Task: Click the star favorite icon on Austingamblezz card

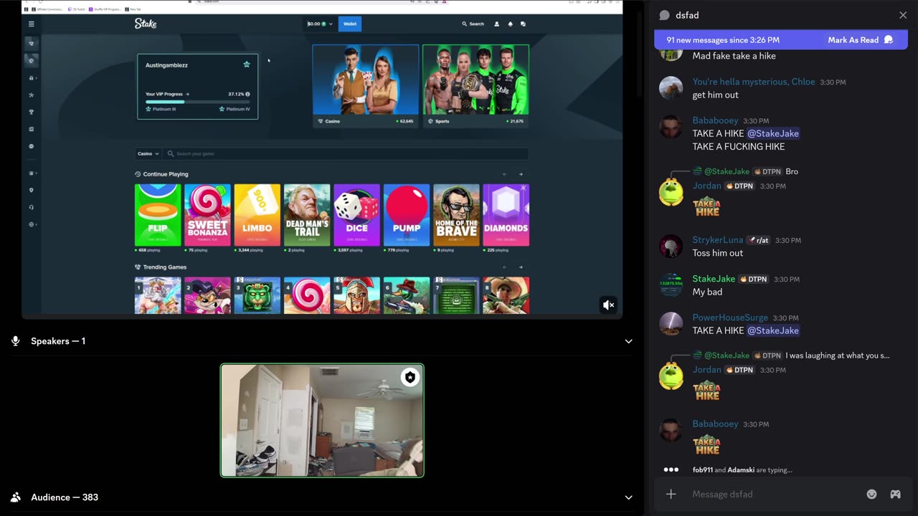Action: [x=247, y=64]
